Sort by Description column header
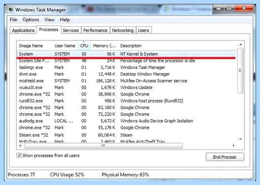The width and height of the screenshot is (260, 185). pos(131,46)
